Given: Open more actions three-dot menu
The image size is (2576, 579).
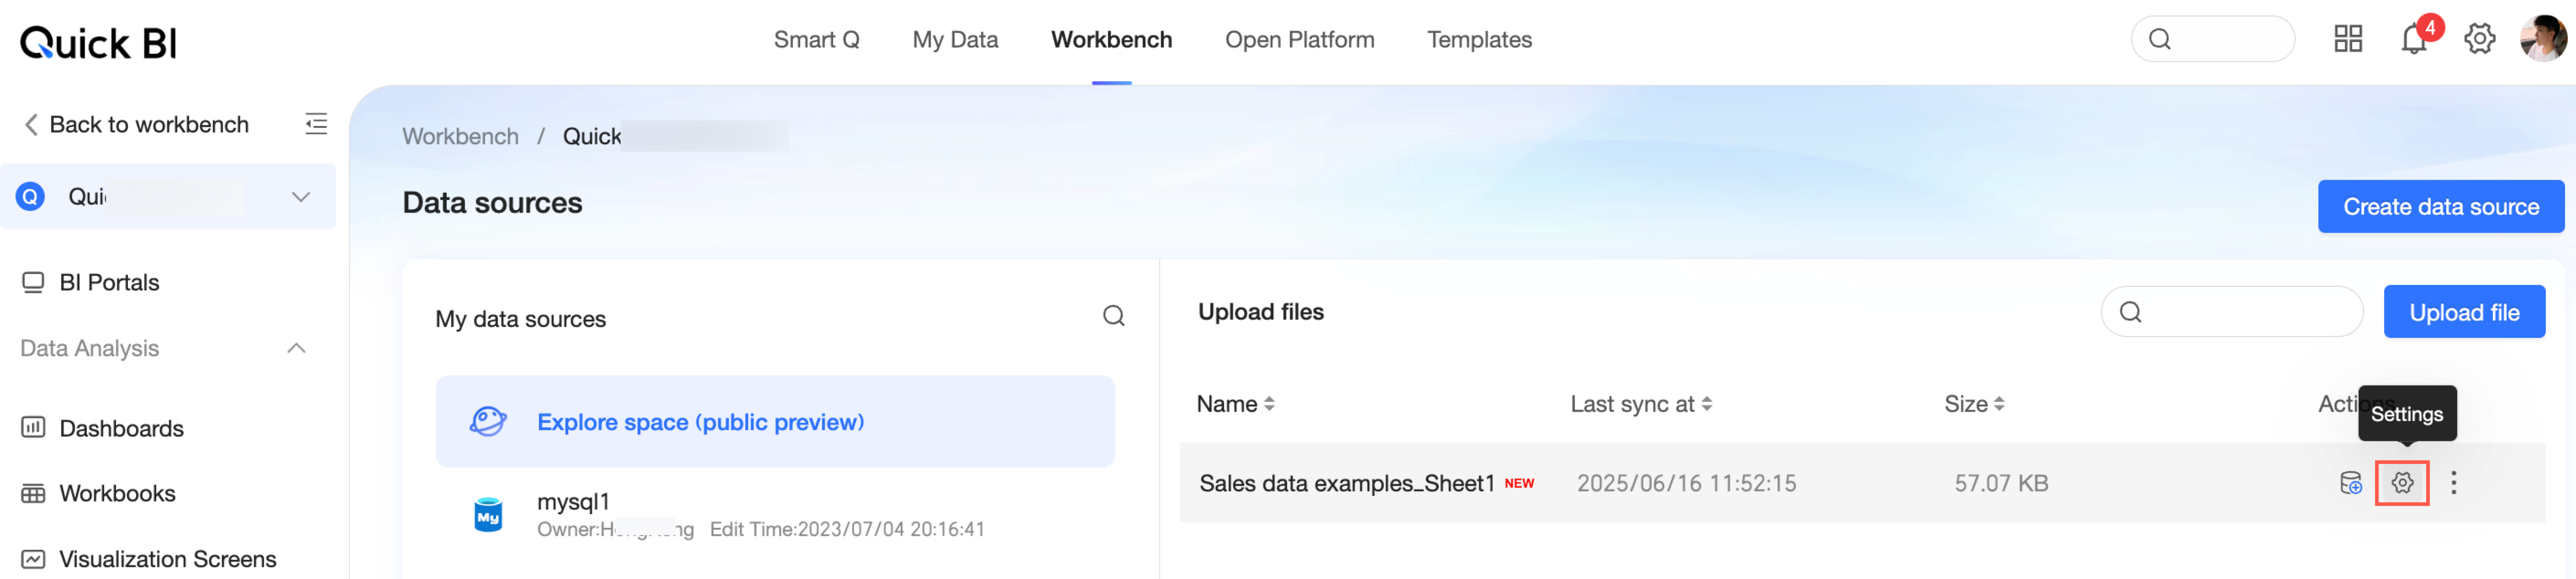Looking at the screenshot, I should [x=2453, y=484].
